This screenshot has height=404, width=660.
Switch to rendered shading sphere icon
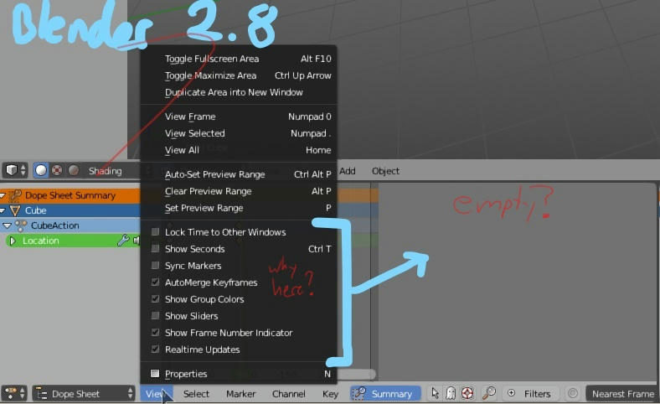coord(74,170)
